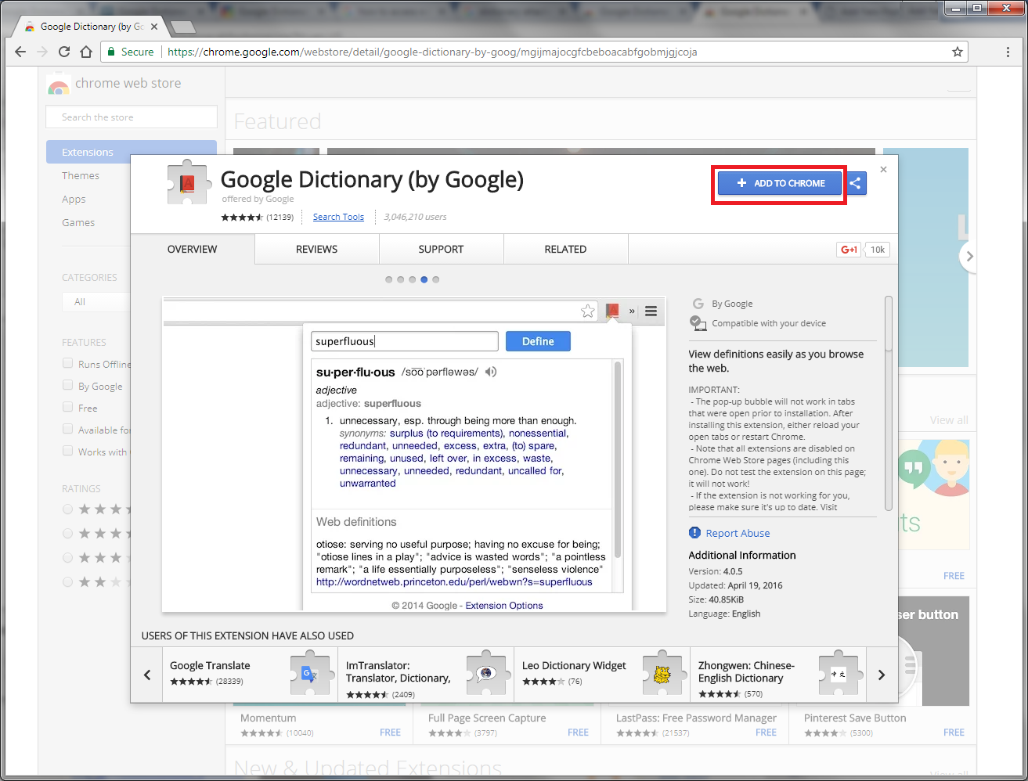Screen dimensions: 1028x781
Task: Toggle the Runs Offline checkbox
Action: click(x=68, y=363)
